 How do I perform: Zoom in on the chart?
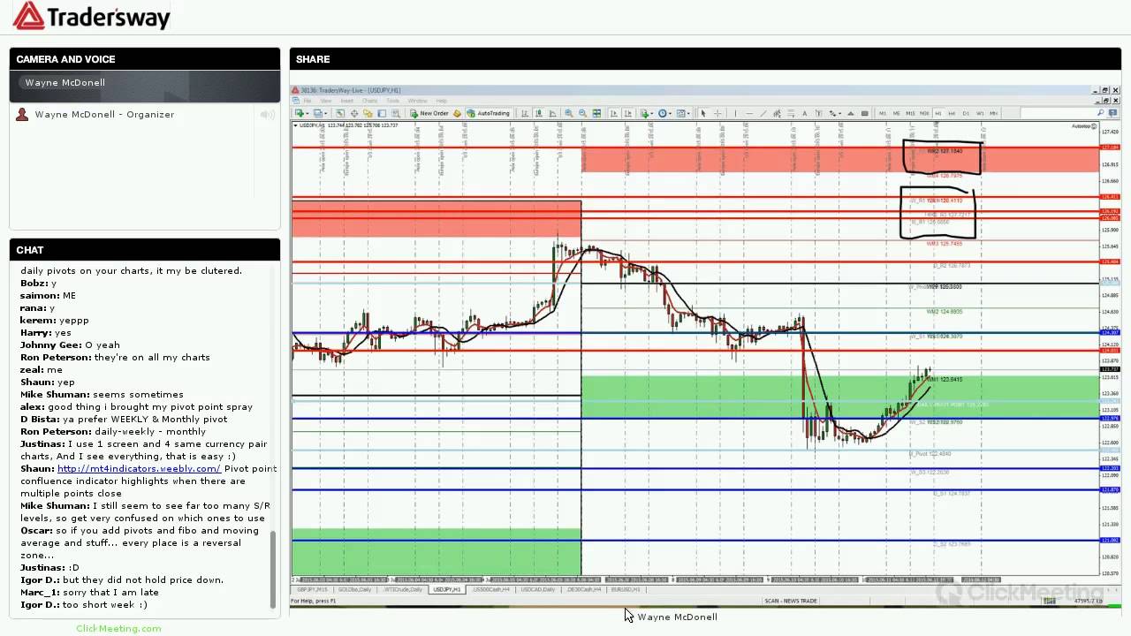pos(568,113)
